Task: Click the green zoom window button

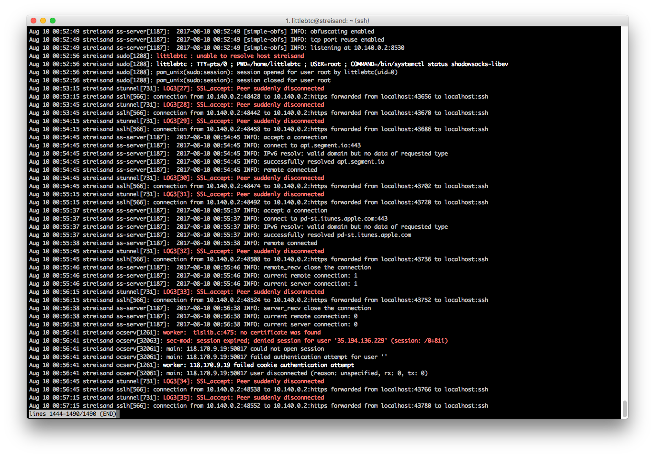Action: pyautogui.click(x=53, y=21)
